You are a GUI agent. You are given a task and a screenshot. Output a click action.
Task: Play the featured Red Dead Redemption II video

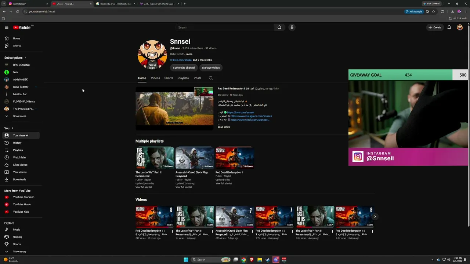[174, 109]
